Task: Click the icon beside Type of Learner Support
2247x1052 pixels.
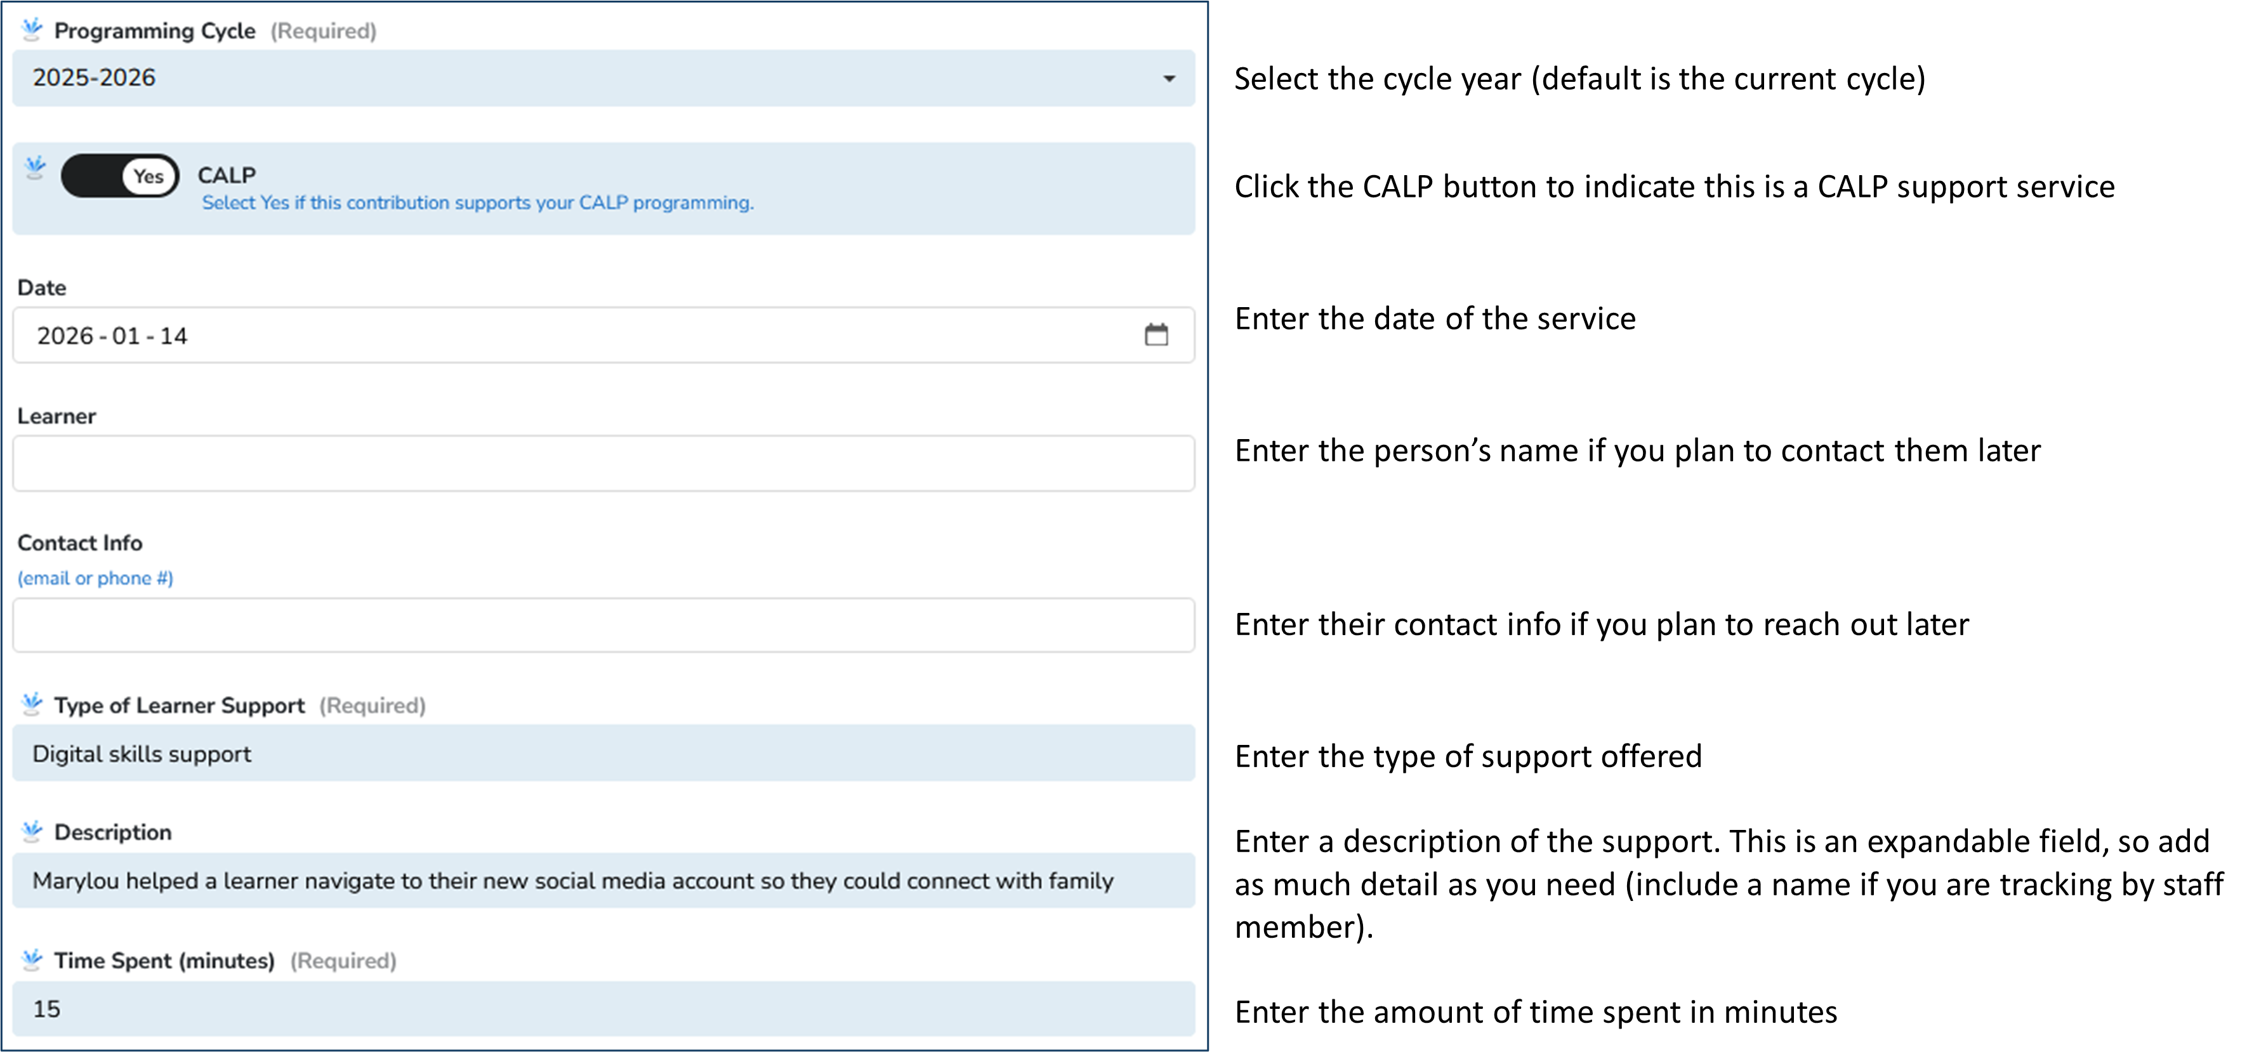Action: pos(32,704)
